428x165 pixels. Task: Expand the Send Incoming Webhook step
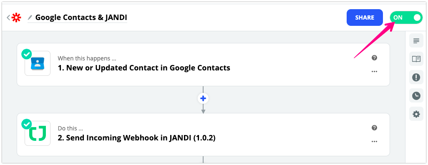click(x=203, y=135)
